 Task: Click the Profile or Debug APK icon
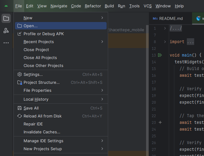tap(20, 34)
